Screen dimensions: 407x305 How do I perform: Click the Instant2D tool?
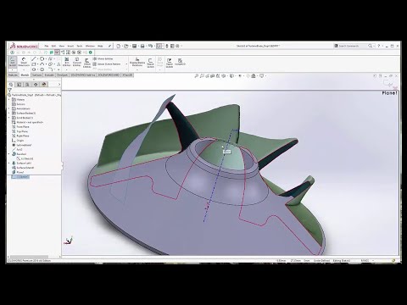coord(180,62)
